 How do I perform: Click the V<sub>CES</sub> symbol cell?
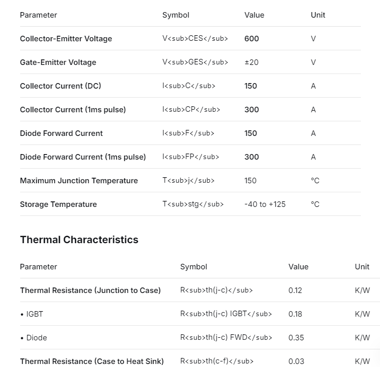tap(195, 39)
